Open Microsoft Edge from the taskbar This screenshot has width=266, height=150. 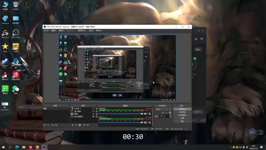click(x=17, y=147)
